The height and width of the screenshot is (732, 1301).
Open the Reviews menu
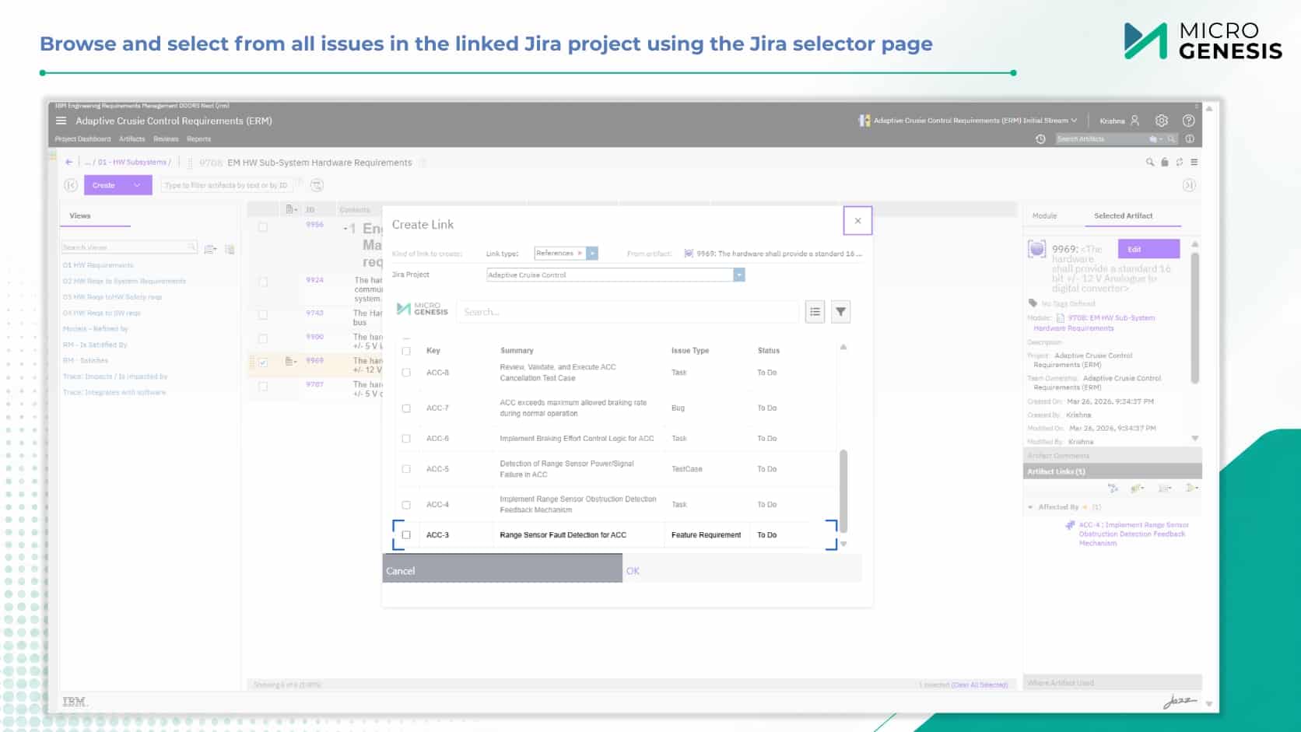click(x=166, y=139)
